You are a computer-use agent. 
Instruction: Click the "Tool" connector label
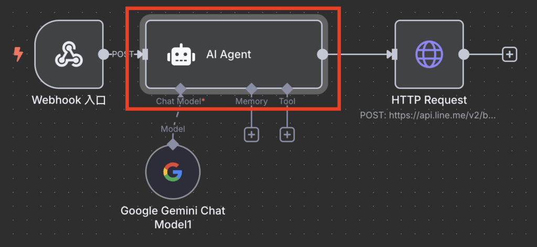(287, 102)
